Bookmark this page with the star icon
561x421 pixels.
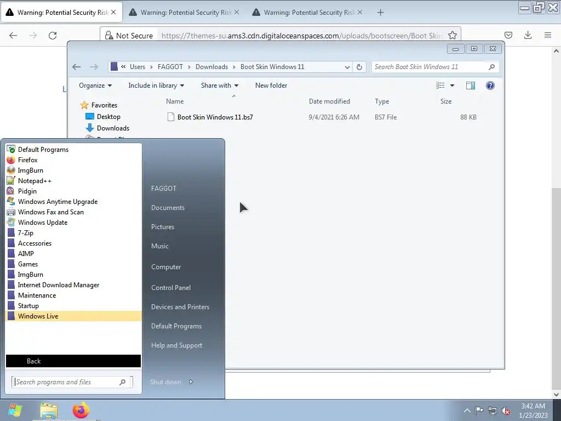click(452, 36)
